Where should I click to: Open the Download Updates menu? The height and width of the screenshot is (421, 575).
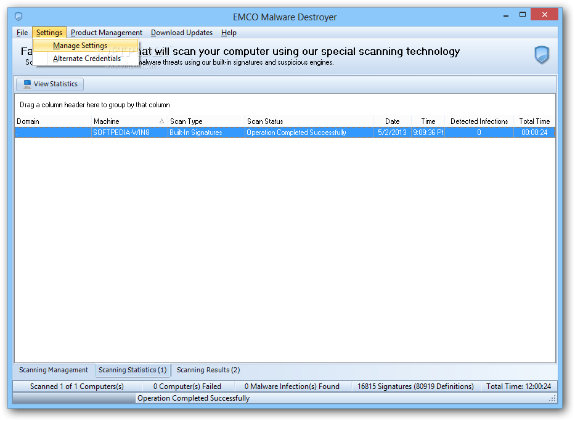click(x=182, y=33)
